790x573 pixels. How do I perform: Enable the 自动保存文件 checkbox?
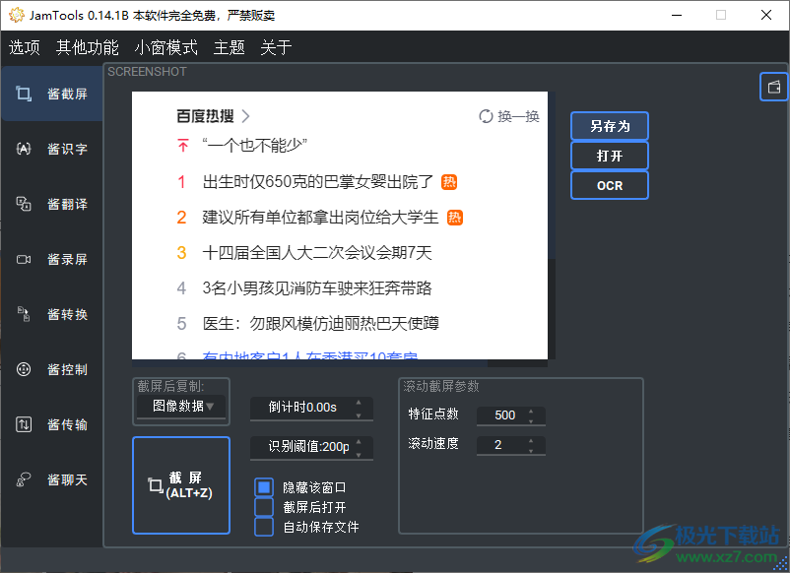[x=264, y=527]
